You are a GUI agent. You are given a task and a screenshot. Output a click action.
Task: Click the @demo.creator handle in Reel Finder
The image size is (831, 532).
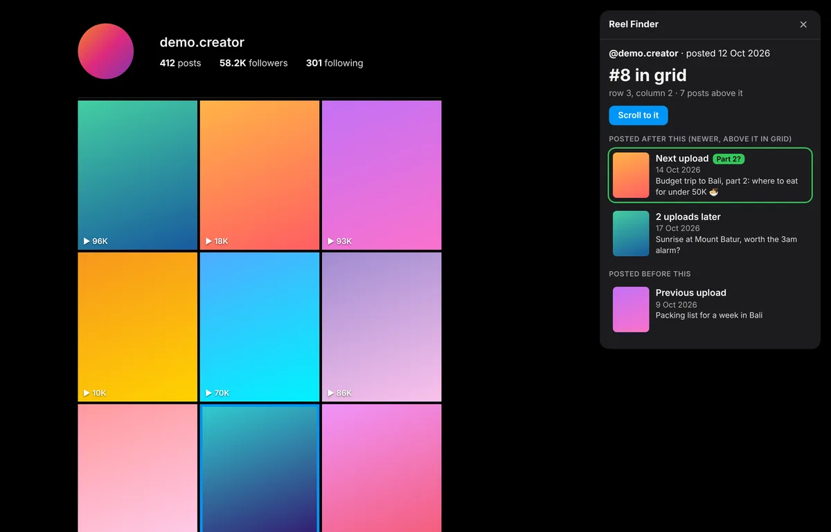(x=643, y=53)
